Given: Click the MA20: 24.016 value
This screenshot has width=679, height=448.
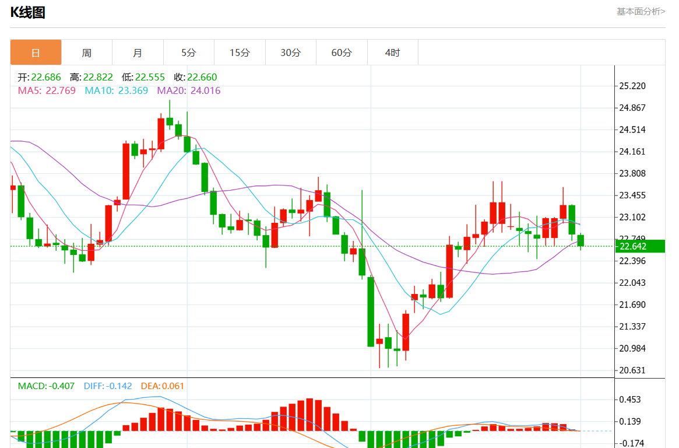Looking at the screenshot, I should pyautogui.click(x=188, y=90).
